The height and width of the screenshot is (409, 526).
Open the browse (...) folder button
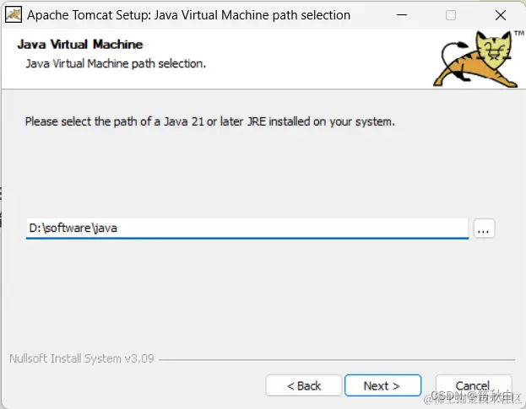coord(484,229)
